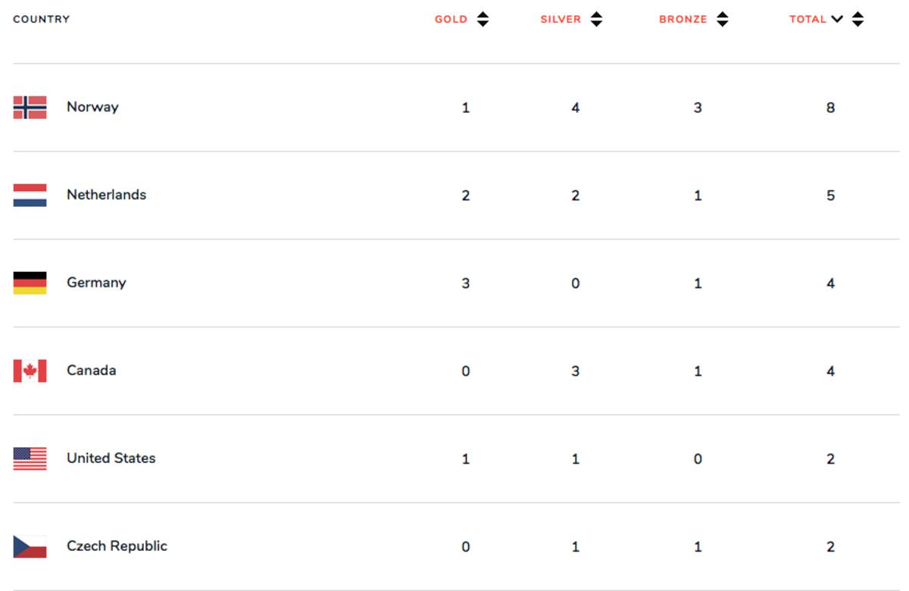This screenshot has width=909, height=591.
Task: Toggle sorting with Bronze sort arrows
Action: click(x=723, y=20)
